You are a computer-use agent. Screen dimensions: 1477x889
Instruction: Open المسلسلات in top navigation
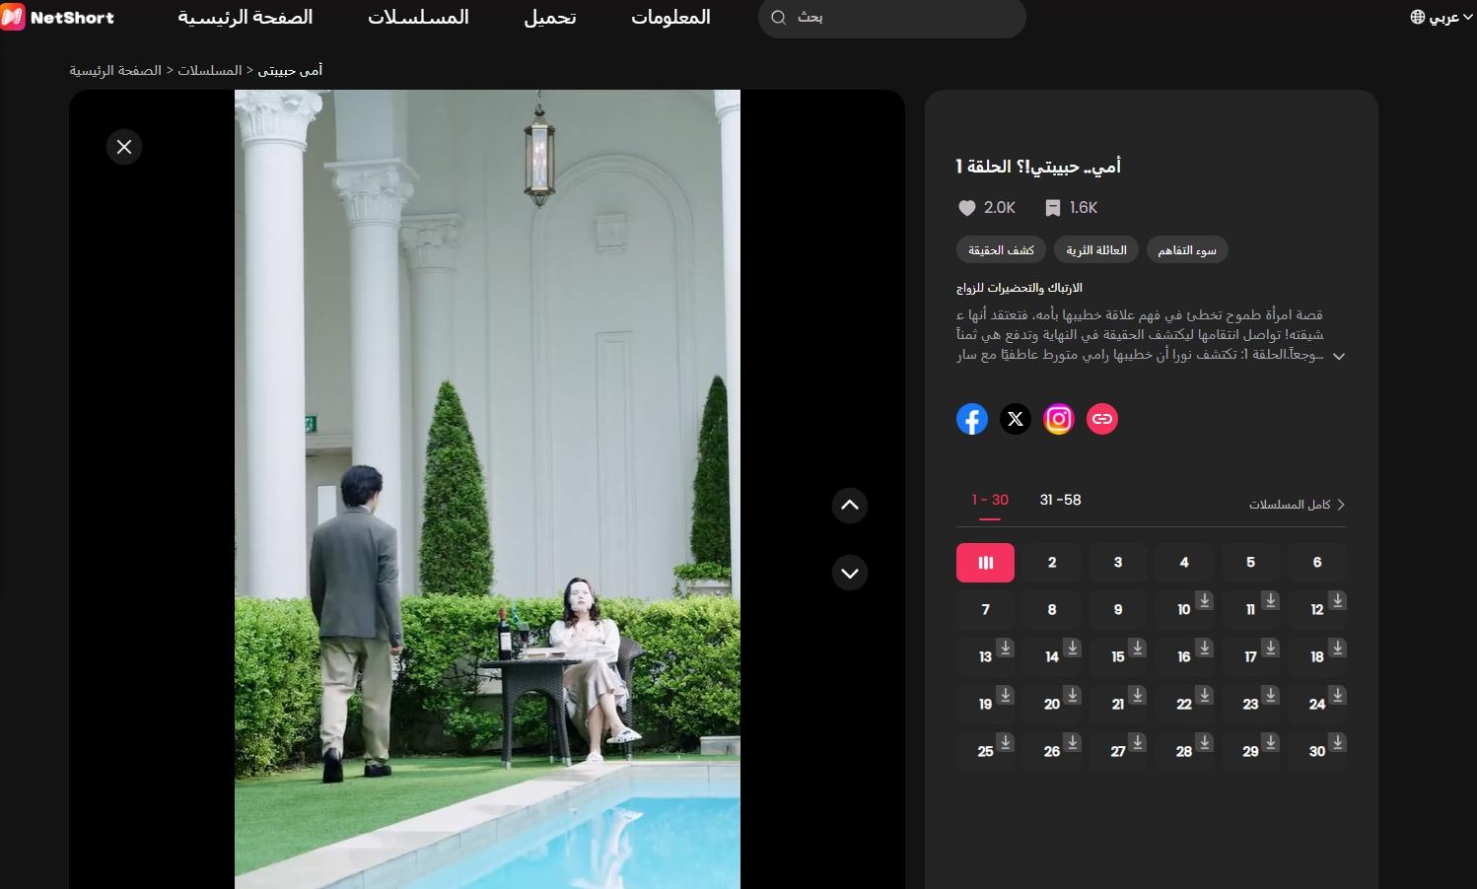[419, 17]
